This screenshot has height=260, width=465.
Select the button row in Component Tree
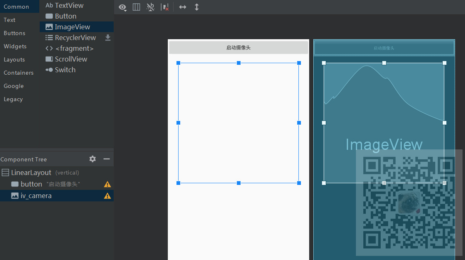pos(57,184)
